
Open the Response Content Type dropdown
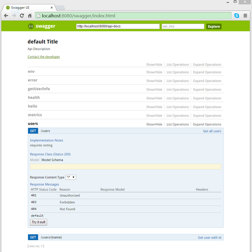point(71,177)
